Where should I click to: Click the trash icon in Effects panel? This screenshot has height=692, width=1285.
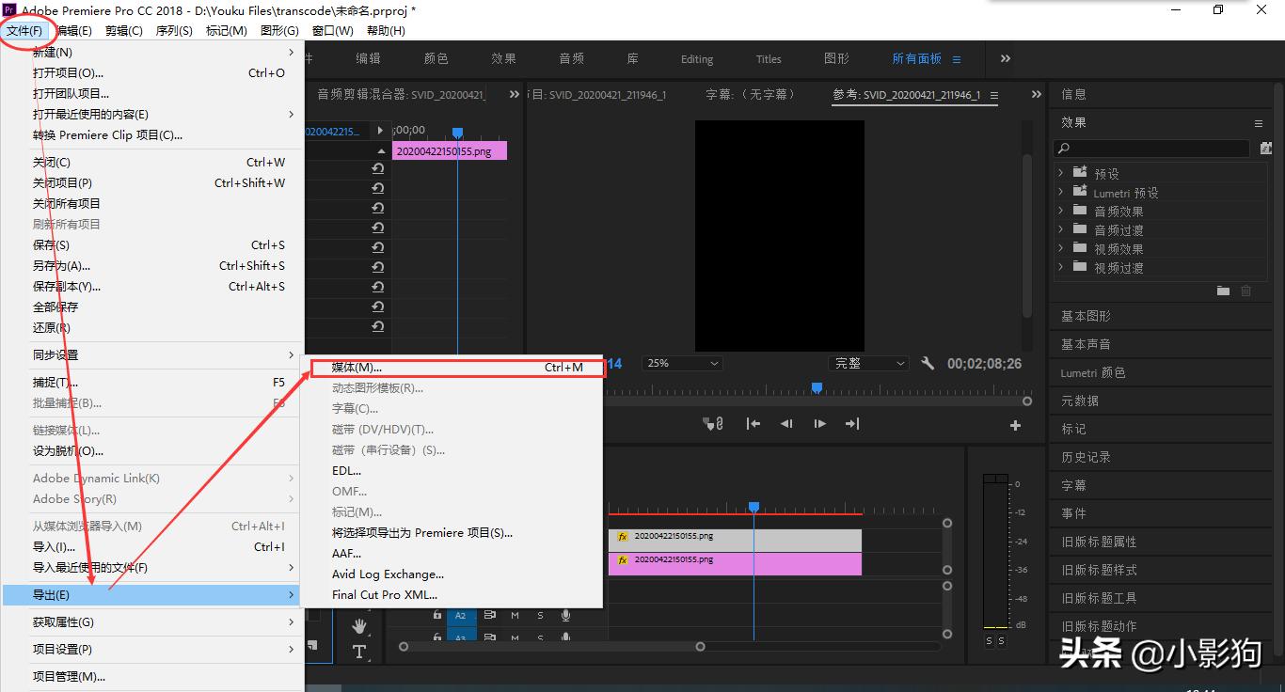(x=1245, y=291)
